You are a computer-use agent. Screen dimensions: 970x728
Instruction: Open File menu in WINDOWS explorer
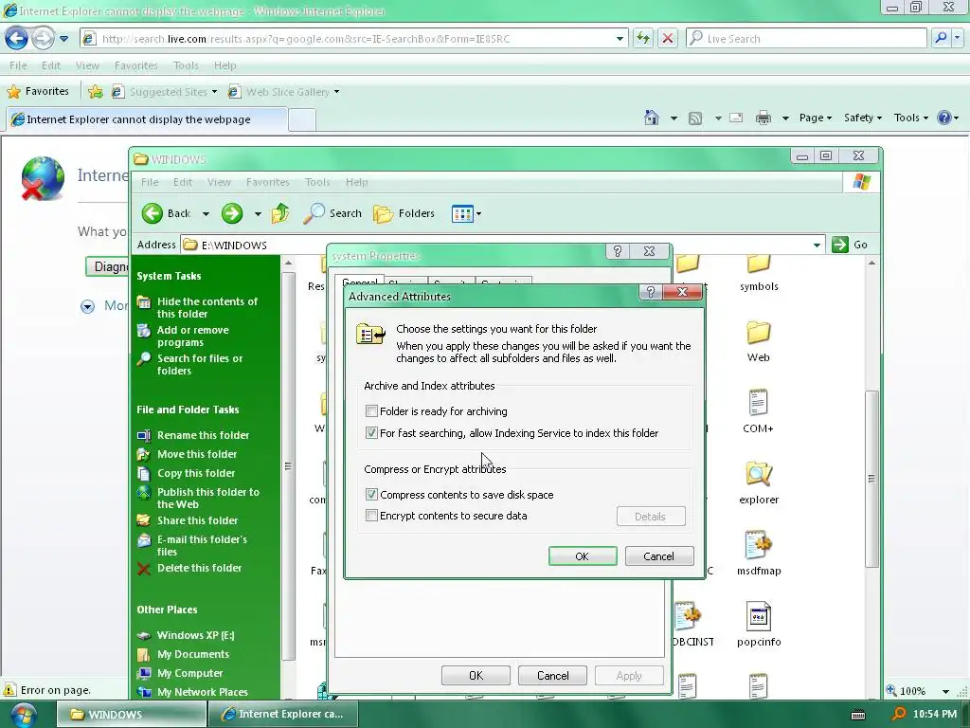150,182
